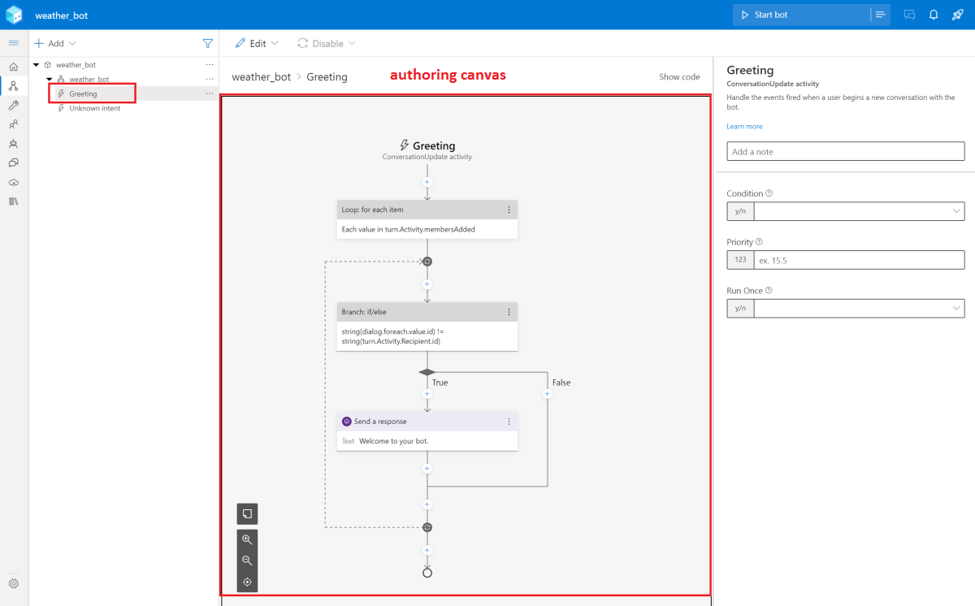975x606 pixels.
Task: Click the Priority input field
Action: click(859, 260)
